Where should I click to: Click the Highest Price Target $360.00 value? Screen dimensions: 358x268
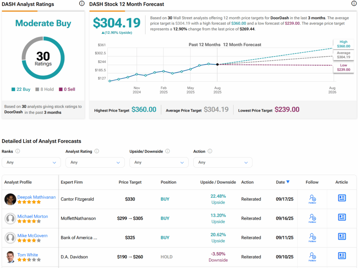tap(144, 110)
